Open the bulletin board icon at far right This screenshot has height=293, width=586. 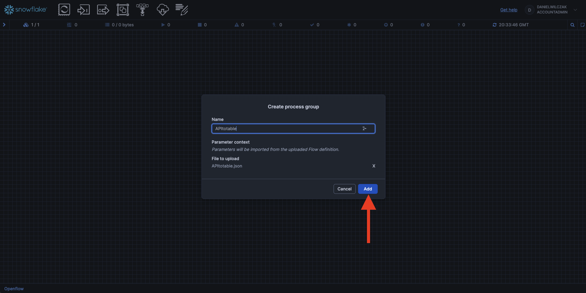[582, 25]
